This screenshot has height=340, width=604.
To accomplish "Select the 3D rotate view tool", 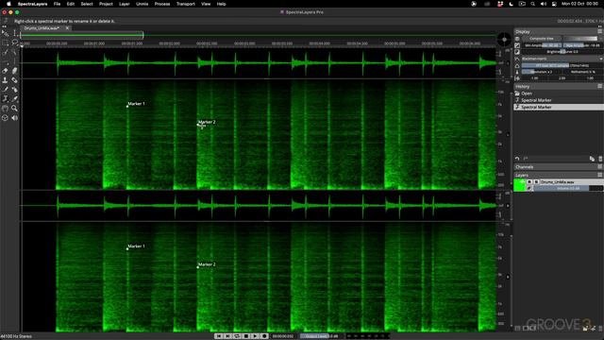I will pyautogui.click(x=5, y=118).
